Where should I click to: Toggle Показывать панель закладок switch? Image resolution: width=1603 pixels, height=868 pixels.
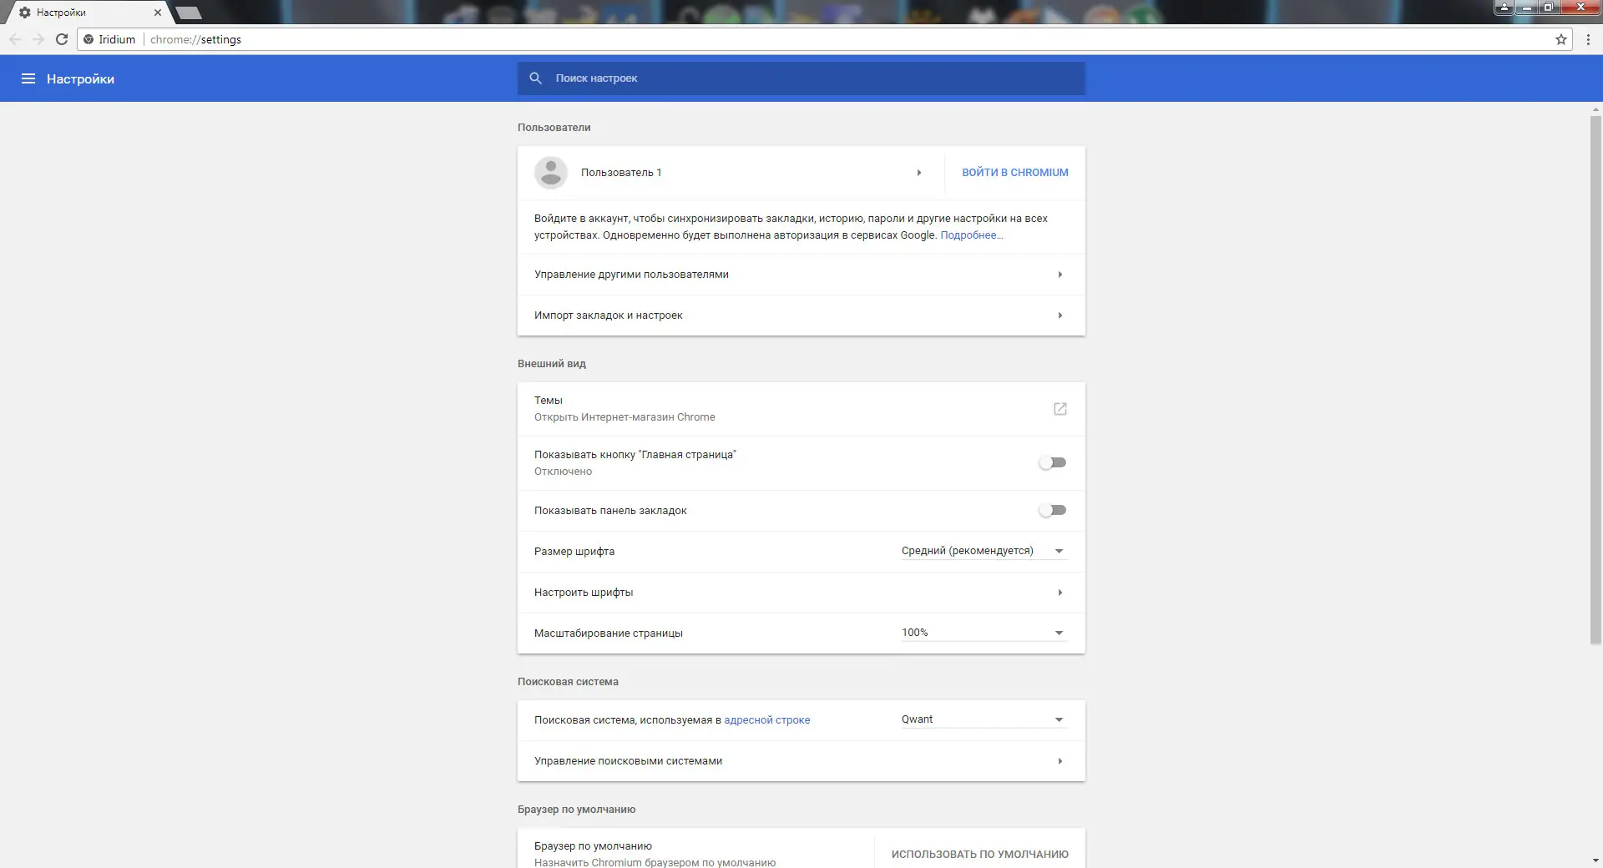point(1053,510)
